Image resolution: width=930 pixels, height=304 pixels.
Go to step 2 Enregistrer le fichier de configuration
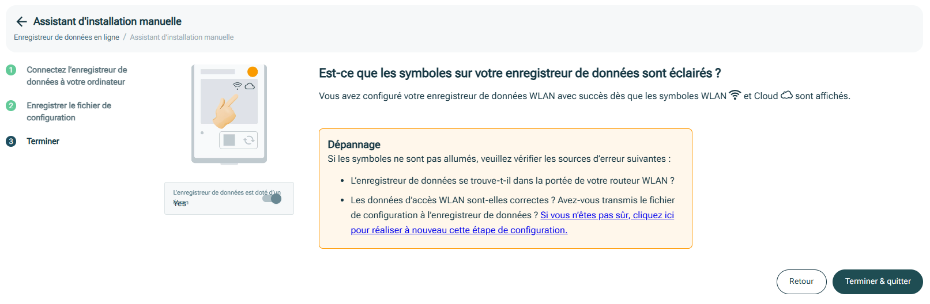[x=69, y=111]
